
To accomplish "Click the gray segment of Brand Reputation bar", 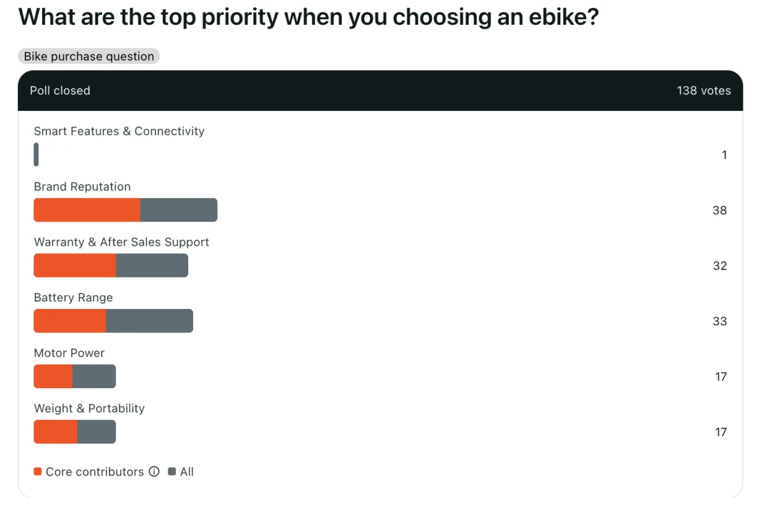I will [179, 210].
